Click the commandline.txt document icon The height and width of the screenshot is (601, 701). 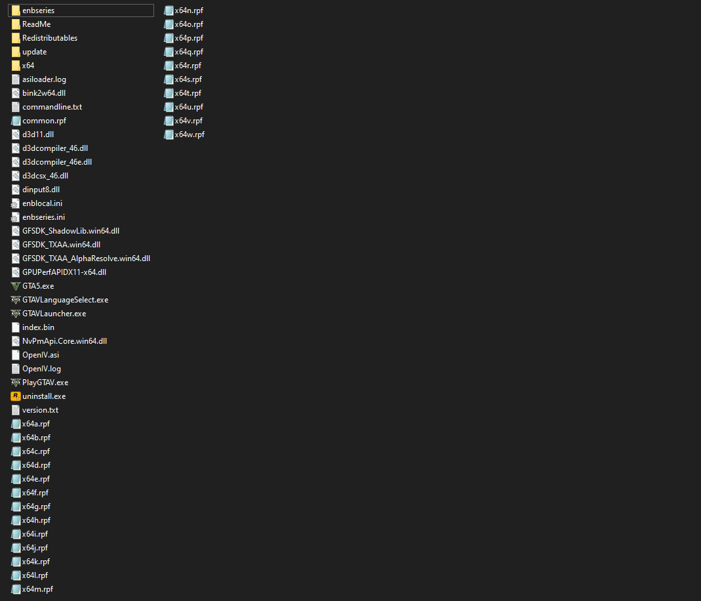coord(16,107)
